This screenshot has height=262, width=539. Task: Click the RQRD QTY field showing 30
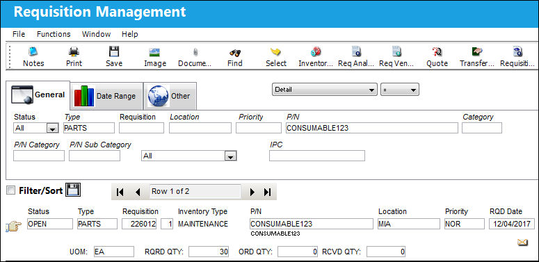point(209,252)
